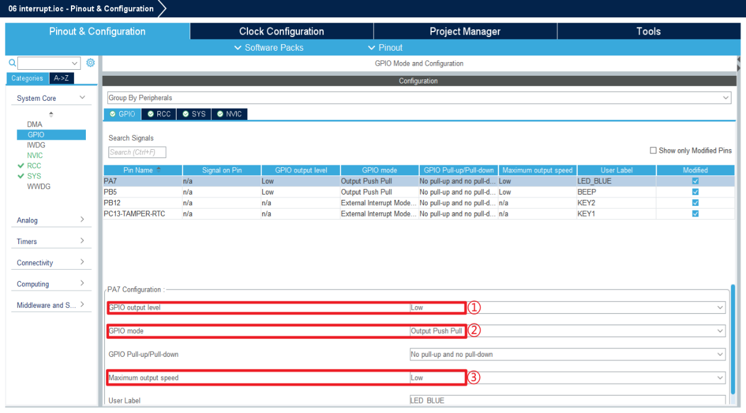
Task: Switch to the SYS configuration tab
Action: click(x=194, y=114)
